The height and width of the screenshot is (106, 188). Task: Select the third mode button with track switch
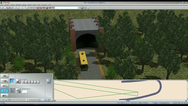[5, 86]
